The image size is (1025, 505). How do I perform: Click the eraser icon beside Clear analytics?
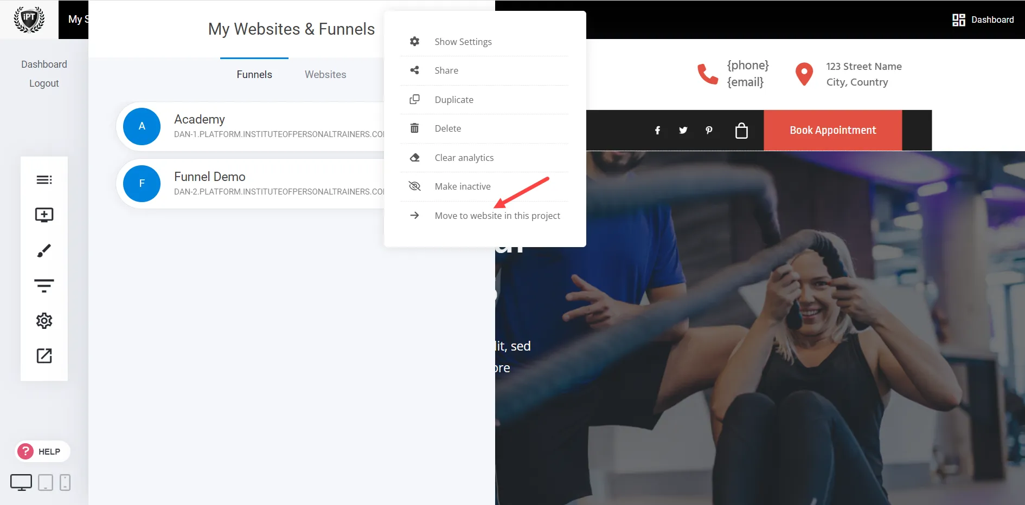(414, 158)
